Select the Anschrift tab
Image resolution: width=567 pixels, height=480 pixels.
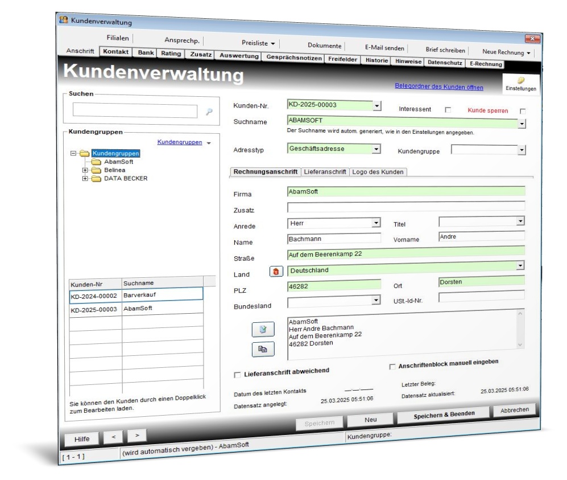coord(80,51)
